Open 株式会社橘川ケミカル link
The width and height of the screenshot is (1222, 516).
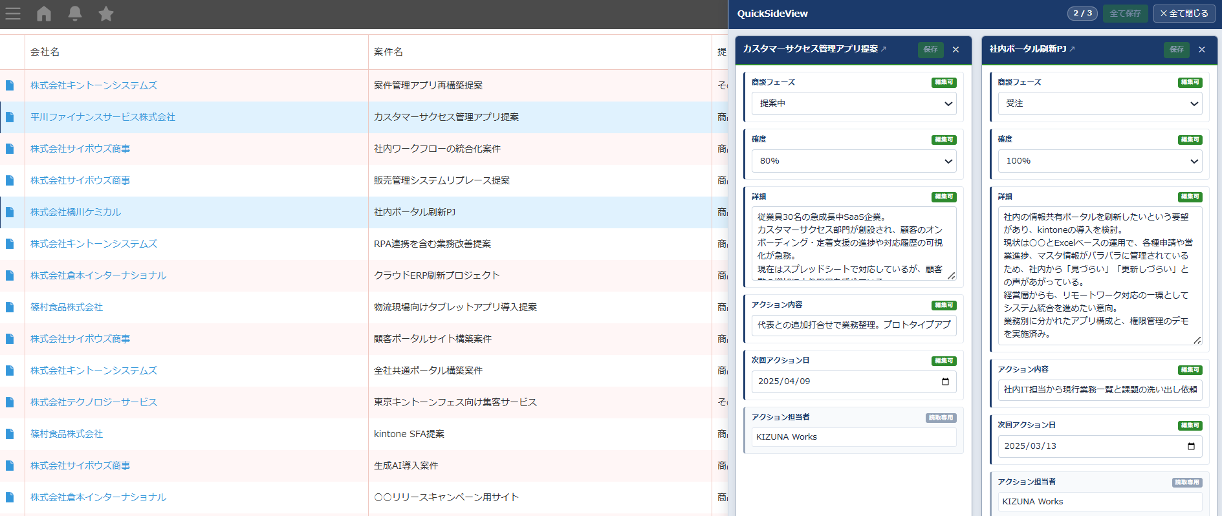point(76,212)
